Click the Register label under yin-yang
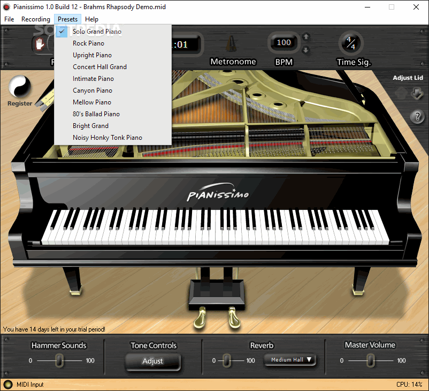The height and width of the screenshot is (391, 429). click(20, 103)
